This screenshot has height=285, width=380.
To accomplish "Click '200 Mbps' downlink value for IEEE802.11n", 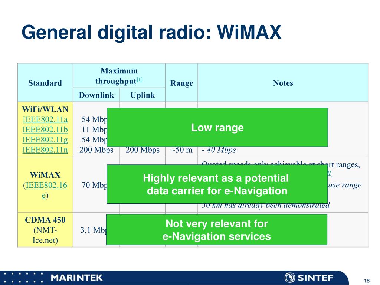I will pyautogui.click(x=96, y=150).
